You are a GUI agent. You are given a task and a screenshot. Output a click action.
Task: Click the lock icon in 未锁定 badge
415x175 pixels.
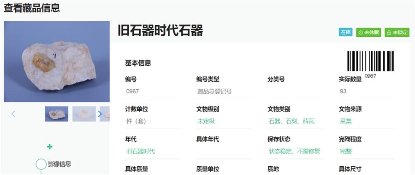coord(389,33)
